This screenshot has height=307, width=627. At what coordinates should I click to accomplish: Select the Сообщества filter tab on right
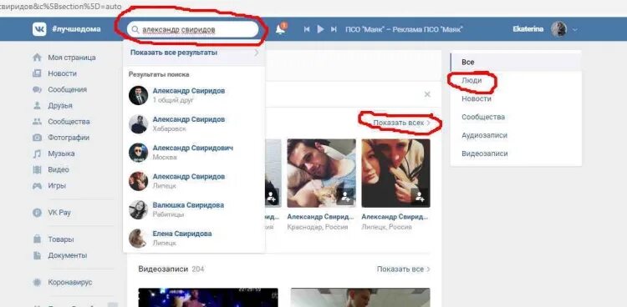point(516,117)
